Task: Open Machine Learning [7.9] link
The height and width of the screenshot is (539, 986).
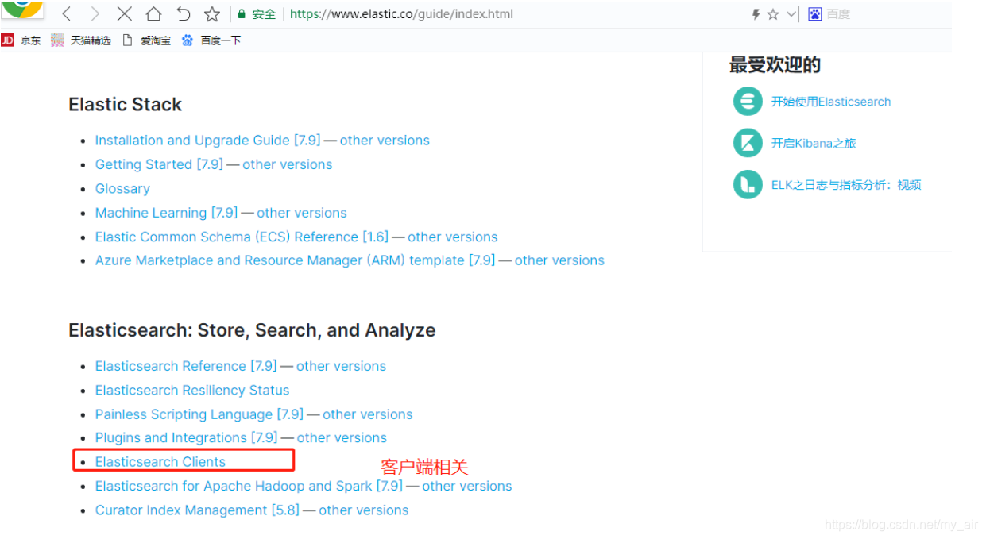Action: click(x=166, y=213)
